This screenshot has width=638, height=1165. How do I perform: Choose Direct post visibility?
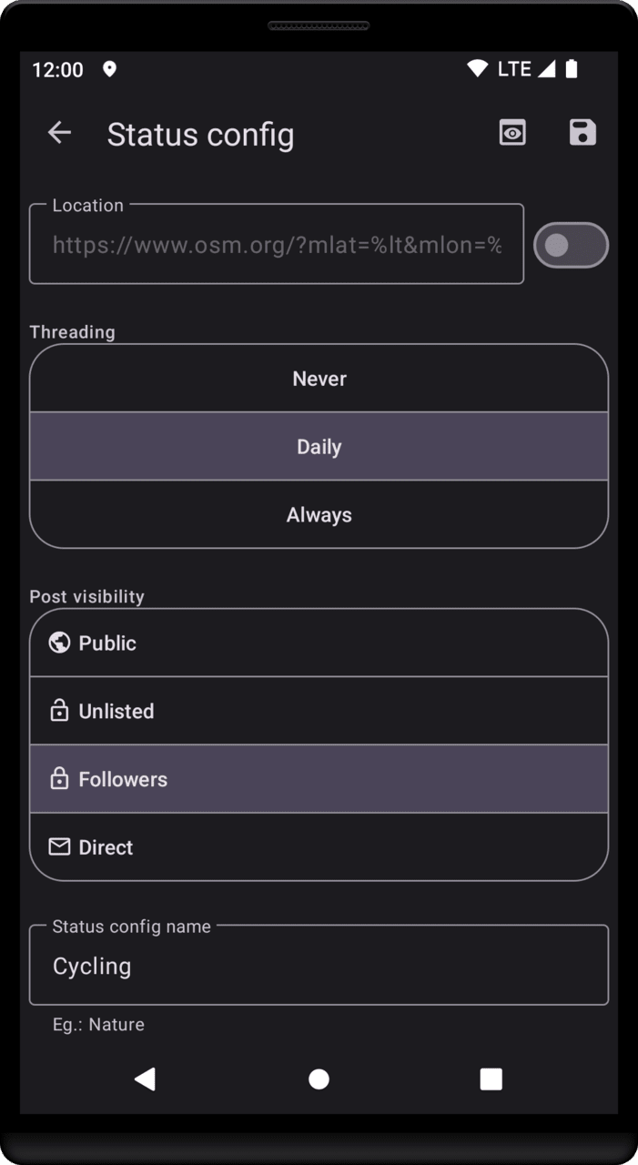319,847
